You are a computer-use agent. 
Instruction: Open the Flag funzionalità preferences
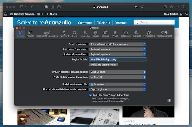pos(164,34)
